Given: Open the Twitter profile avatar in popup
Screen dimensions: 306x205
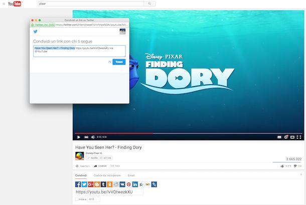Looking at the screenshot, I should pyautogui.click(x=122, y=32).
